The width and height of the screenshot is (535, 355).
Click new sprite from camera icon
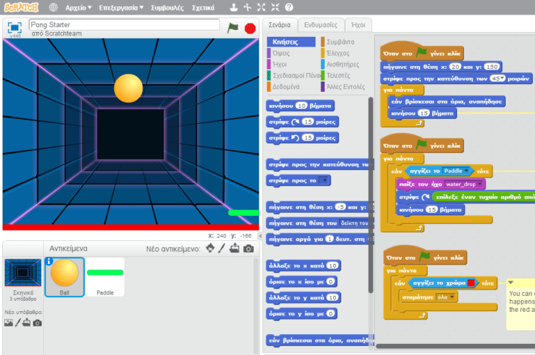(x=249, y=248)
